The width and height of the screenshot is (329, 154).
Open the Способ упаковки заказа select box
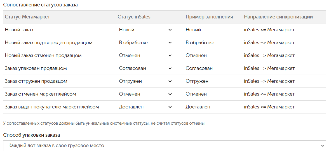click(x=165, y=145)
